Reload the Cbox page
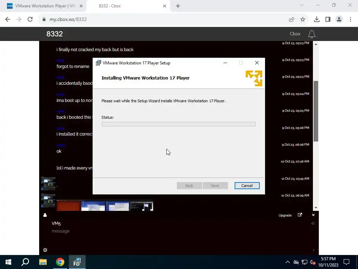 pyautogui.click(x=30, y=19)
